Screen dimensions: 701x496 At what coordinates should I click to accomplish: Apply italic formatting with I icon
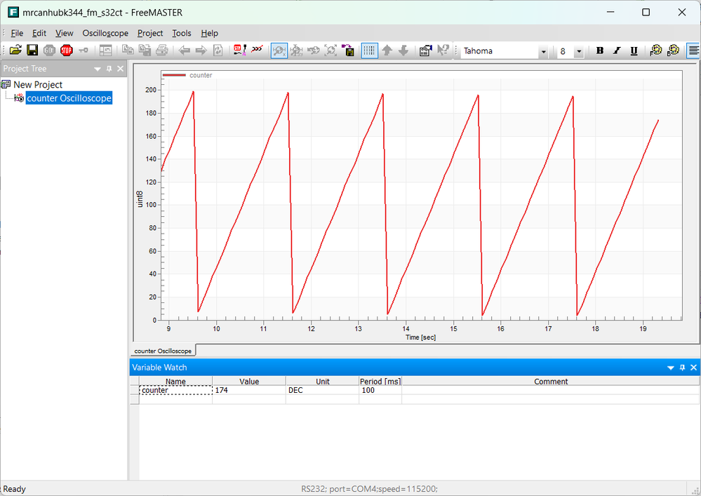pyautogui.click(x=617, y=51)
